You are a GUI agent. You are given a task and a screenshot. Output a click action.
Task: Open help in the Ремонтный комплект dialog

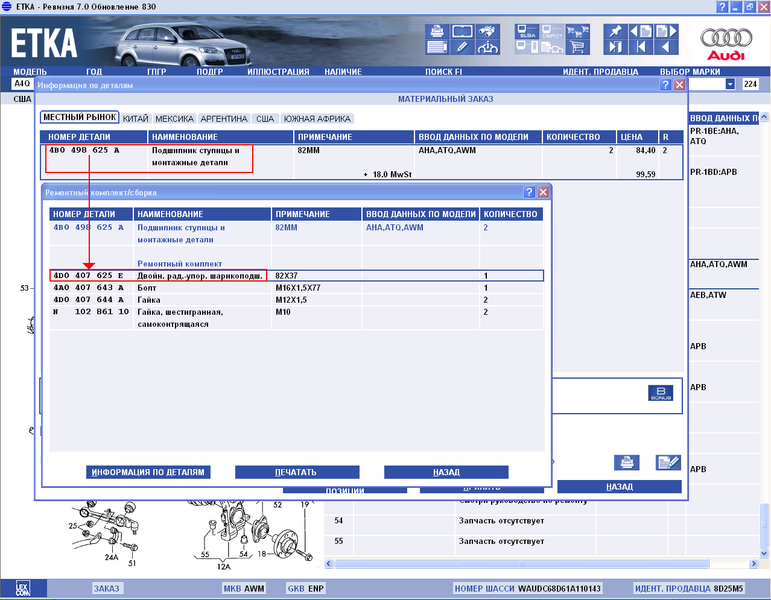point(529,192)
